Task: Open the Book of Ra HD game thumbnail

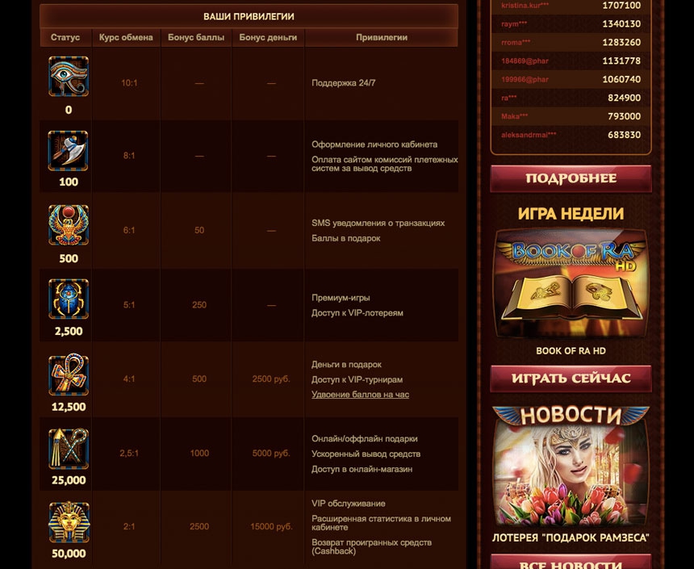Action: coord(571,284)
